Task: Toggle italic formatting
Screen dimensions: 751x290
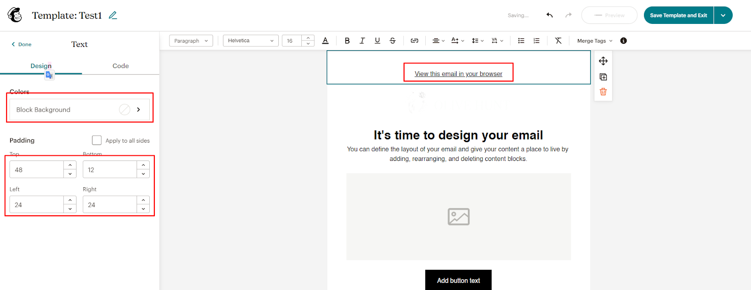Action: (362, 41)
